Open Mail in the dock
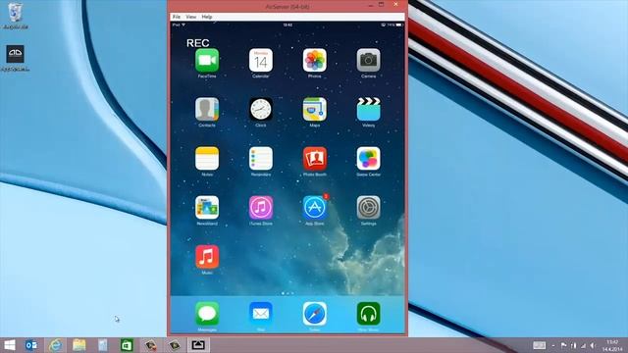Screen dimensions: 628x353 click(261, 314)
